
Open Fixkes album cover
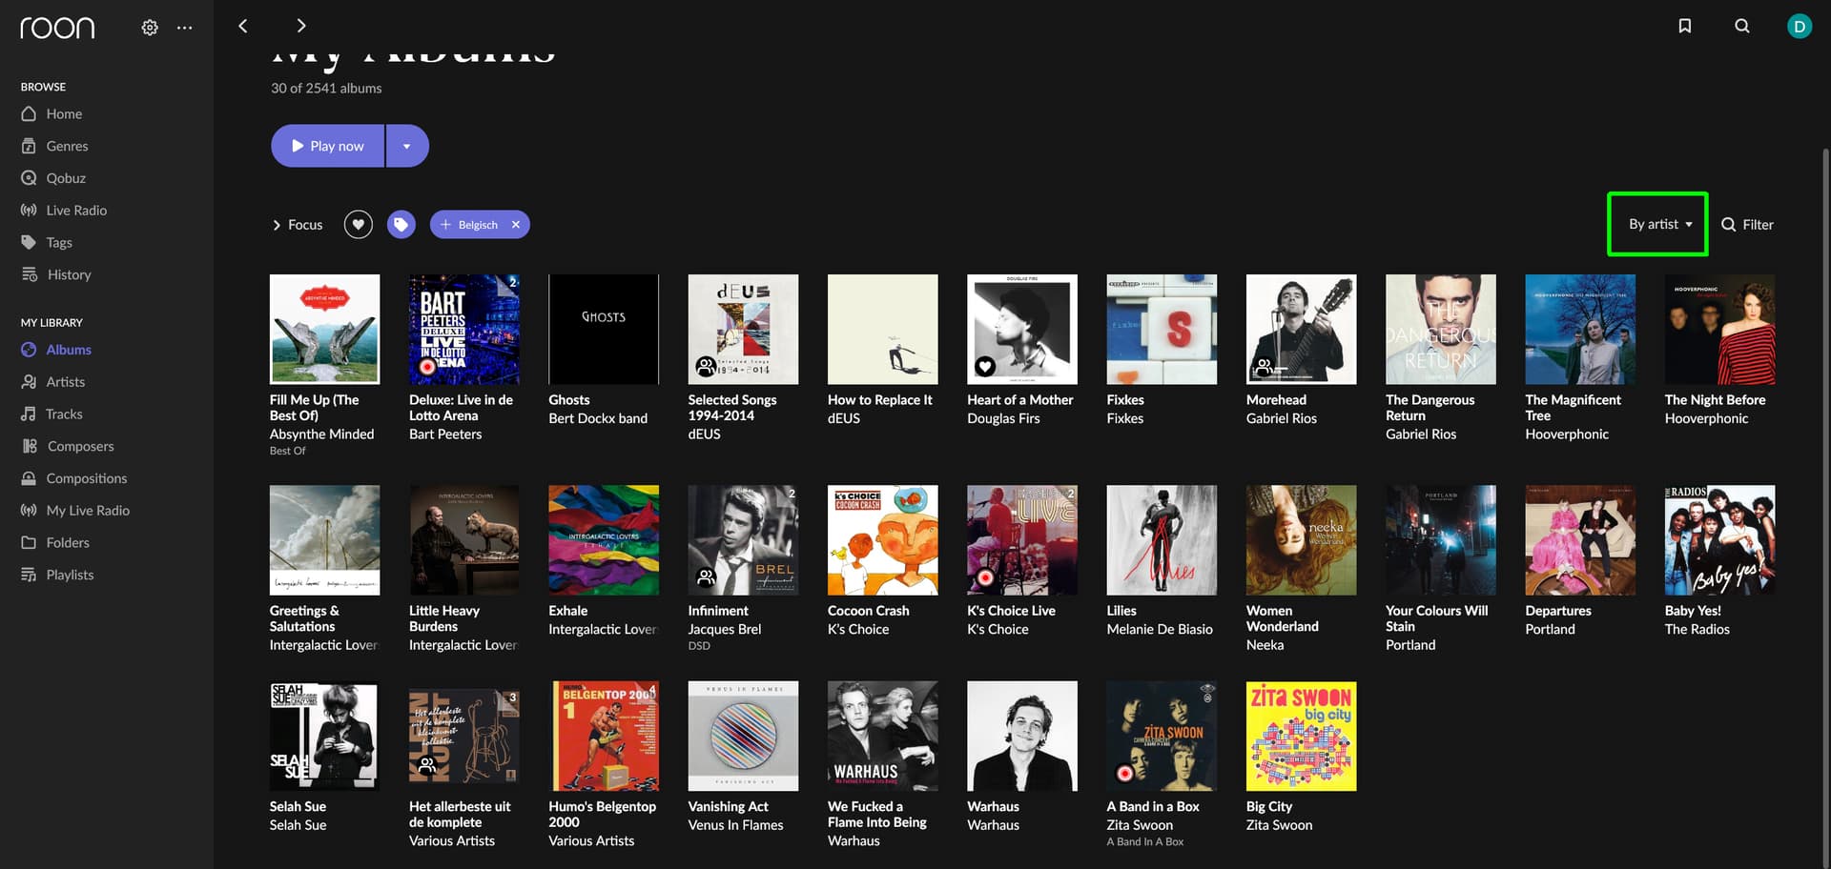tap(1162, 330)
